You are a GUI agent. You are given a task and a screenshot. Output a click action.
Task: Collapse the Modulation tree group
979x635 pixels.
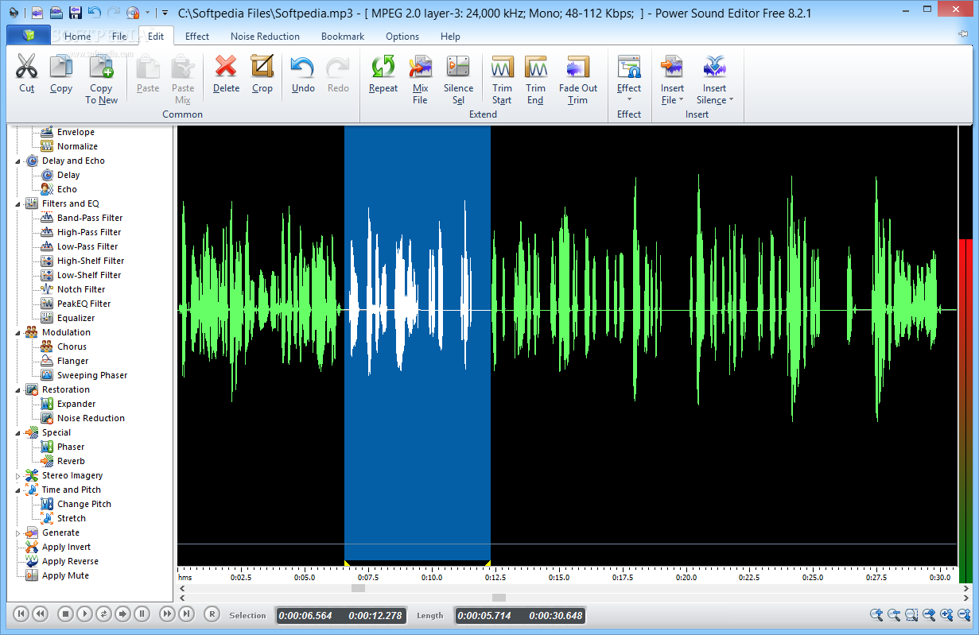pyautogui.click(x=18, y=332)
